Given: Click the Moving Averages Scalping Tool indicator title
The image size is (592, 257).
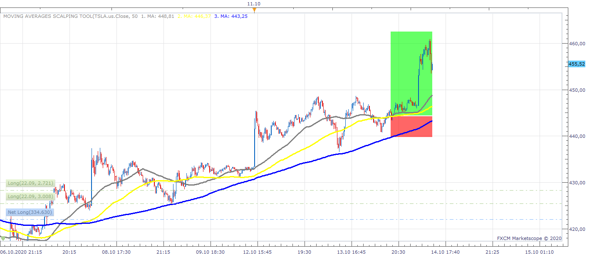Looking at the screenshot, I should 71,16.
